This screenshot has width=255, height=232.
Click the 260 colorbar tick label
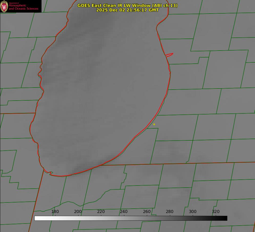tap(147, 211)
